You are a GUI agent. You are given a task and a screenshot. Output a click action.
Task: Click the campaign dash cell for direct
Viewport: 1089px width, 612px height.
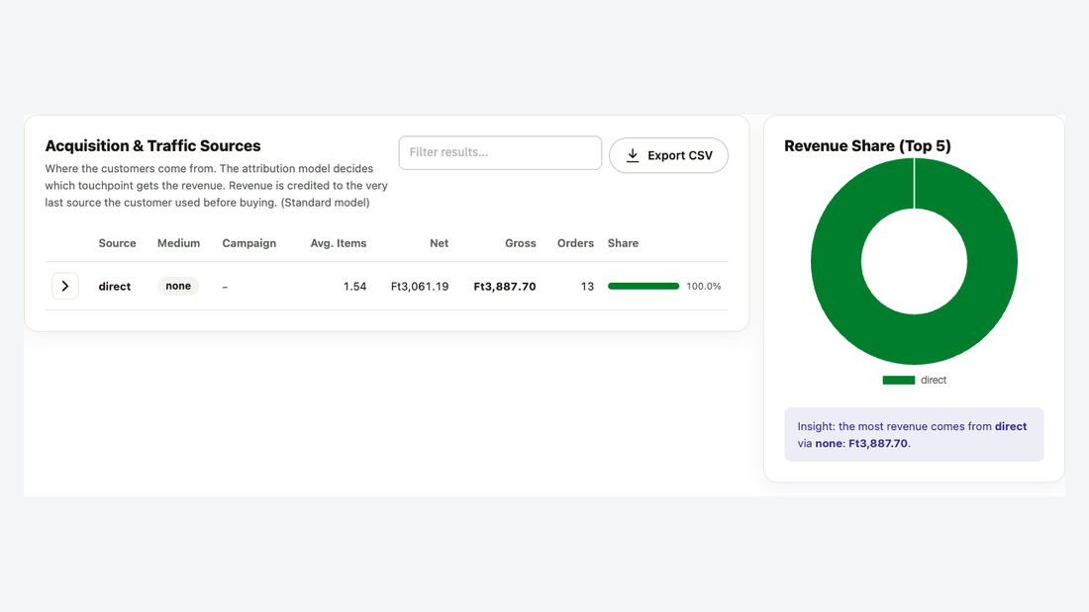tap(225, 287)
